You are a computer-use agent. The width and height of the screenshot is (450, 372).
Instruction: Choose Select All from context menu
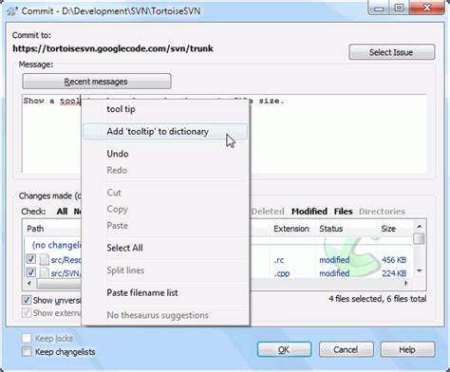(x=165, y=248)
